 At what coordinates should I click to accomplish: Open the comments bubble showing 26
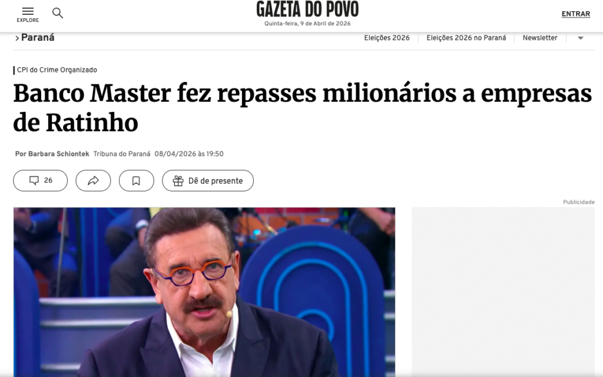pos(41,180)
